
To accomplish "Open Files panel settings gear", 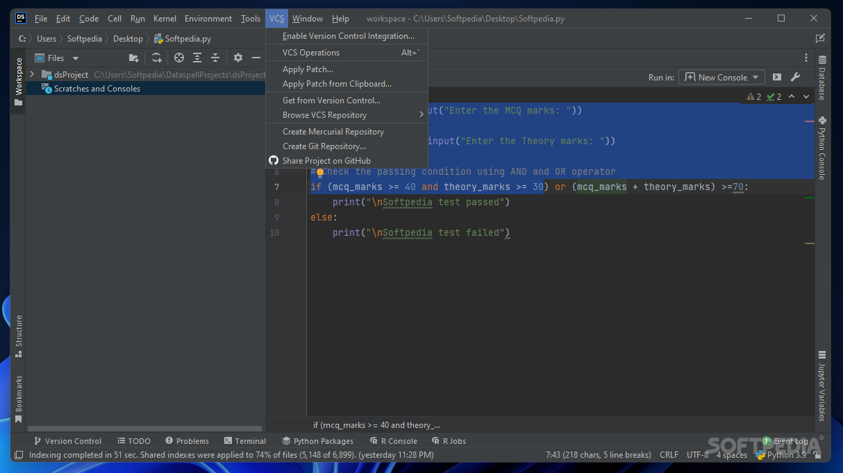I will (x=238, y=58).
